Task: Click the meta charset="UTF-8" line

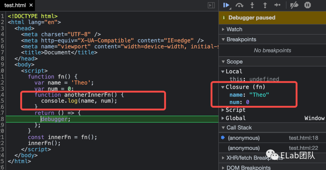Action: 61,34
